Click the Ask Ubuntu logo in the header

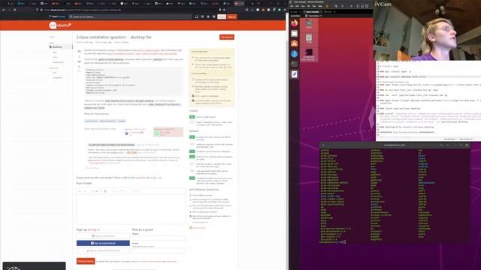pos(60,25)
